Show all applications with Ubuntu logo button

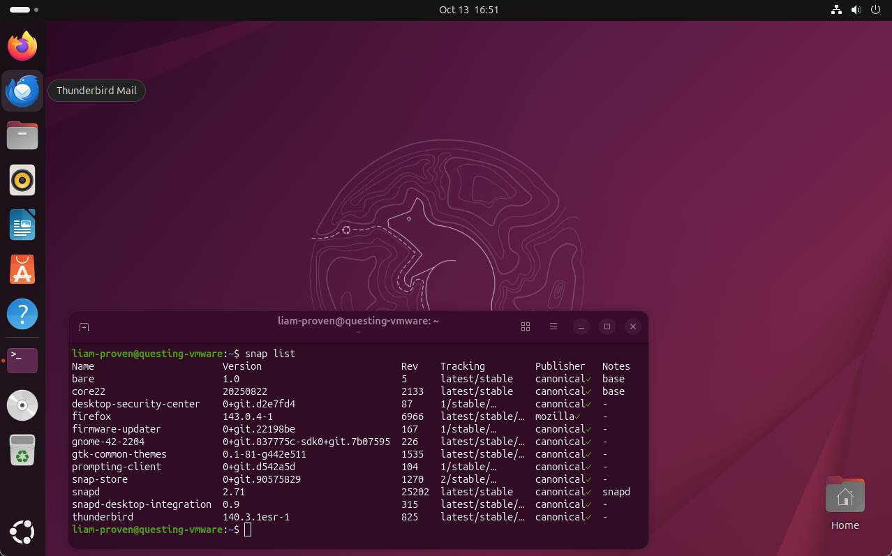[22, 532]
